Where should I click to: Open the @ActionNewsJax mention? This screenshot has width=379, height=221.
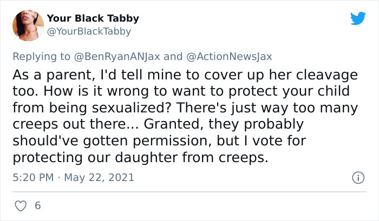(x=230, y=56)
